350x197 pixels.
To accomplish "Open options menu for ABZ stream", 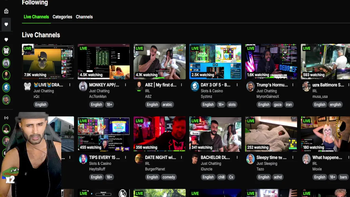I will coord(181,85).
